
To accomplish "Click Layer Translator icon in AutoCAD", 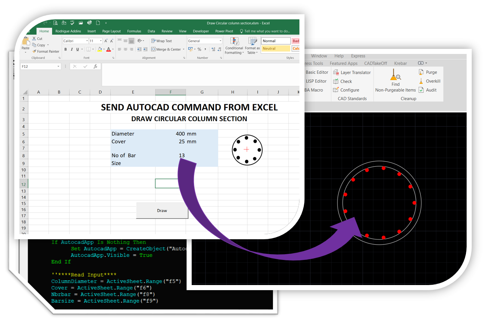I will pyautogui.click(x=336, y=72).
